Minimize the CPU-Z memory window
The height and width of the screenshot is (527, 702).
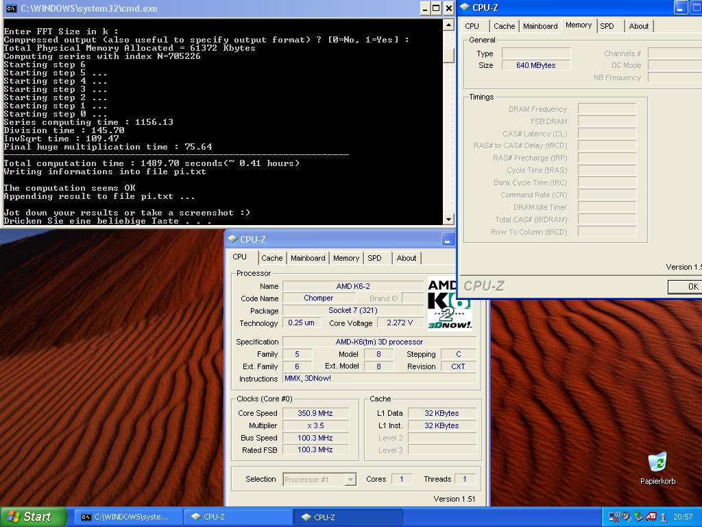tap(681, 7)
